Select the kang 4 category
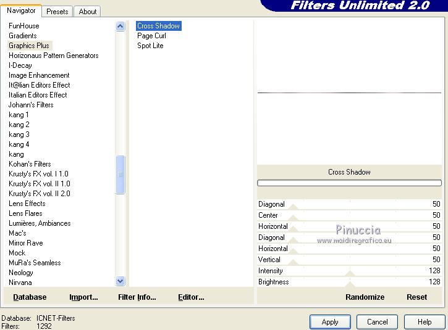This screenshot has width=448, height=330. point(19,144)
